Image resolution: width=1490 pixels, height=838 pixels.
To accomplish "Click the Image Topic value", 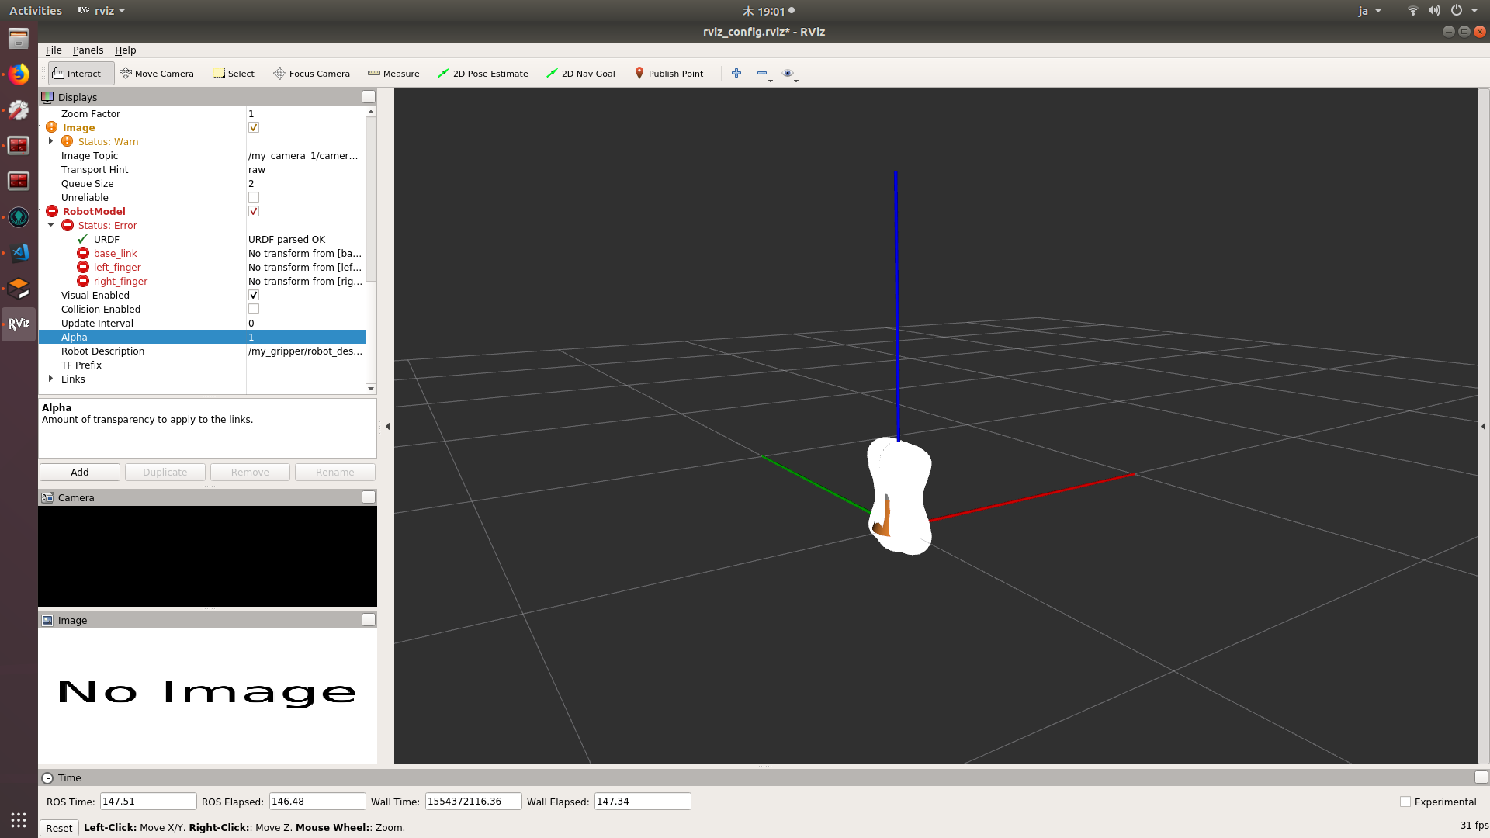I will click(x=305, y=155).
